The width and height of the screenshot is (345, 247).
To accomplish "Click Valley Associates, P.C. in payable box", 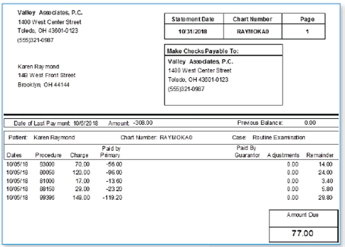I will pyautogui.click(x=200, y=62).
